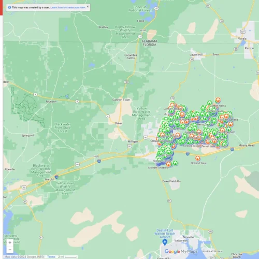The image size is (259, 259).
Task: Click the Holt town label
Action: [96, 156]
